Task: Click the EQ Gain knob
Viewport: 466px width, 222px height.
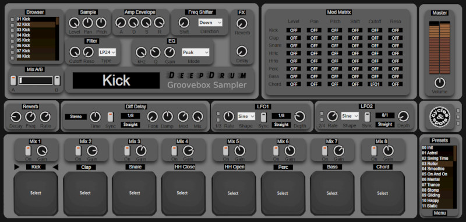Action: [170, 52]
